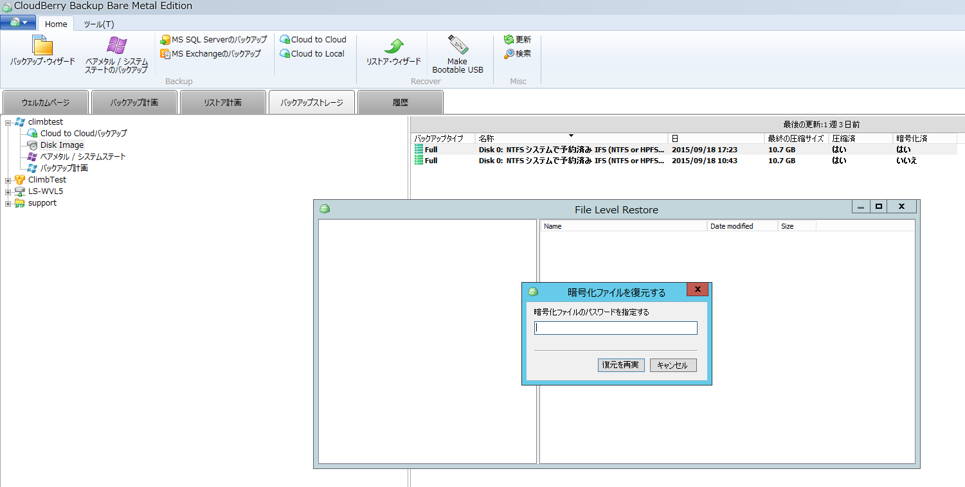Image resolution: width=965 pixels, height=487 pixels.
Task: Click Name column in File Level Restore
Action: (x=624, y=226)
